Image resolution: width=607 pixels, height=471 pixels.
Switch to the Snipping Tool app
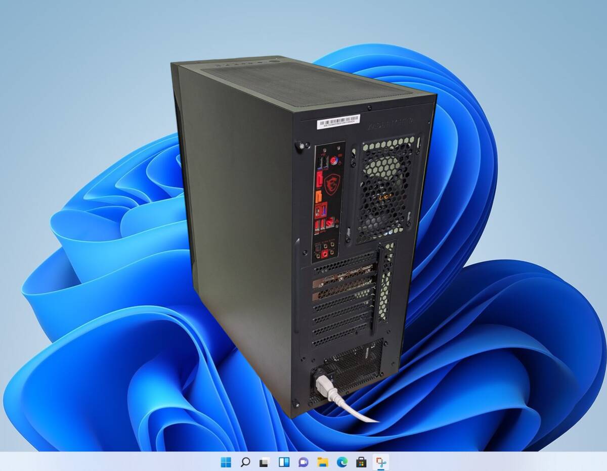point(380,462)
